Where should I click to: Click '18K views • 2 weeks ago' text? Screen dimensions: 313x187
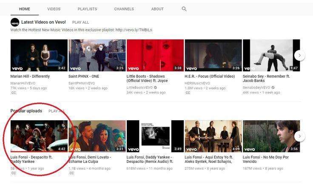click(x=88, y=88)
